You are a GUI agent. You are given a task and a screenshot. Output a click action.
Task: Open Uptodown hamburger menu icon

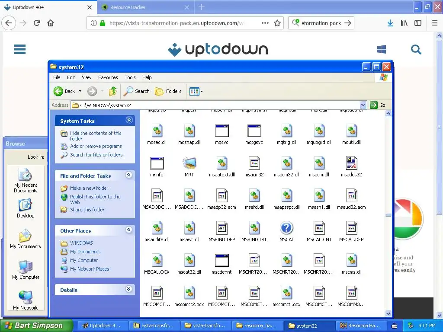(20, 49)
